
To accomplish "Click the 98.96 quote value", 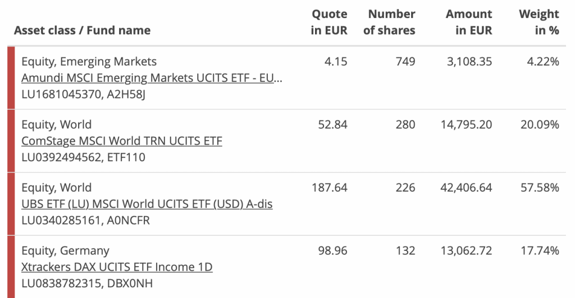I will click(332, 251).
